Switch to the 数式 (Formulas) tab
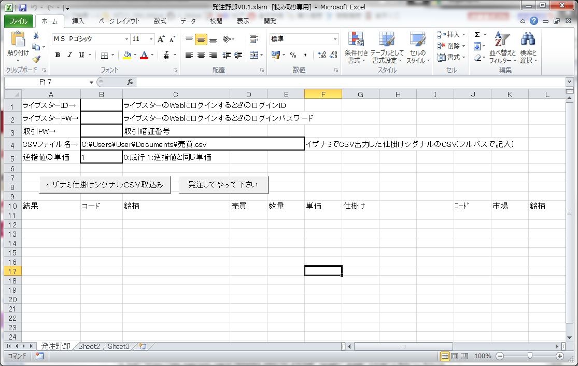The height and width of the screenshot is (366, 578). click(x=160, y=21)
